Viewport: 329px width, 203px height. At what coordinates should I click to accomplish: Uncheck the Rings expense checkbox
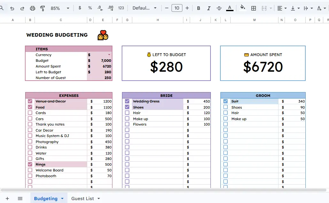(x=30, y=164)
